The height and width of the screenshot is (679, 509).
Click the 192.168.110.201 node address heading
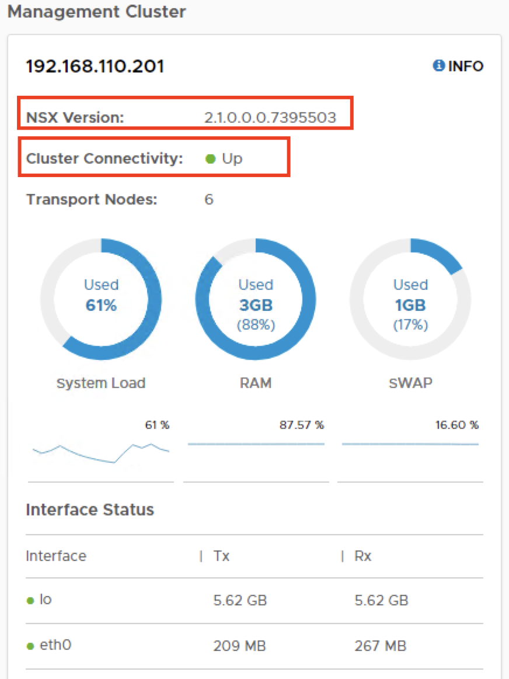point(95,67)
